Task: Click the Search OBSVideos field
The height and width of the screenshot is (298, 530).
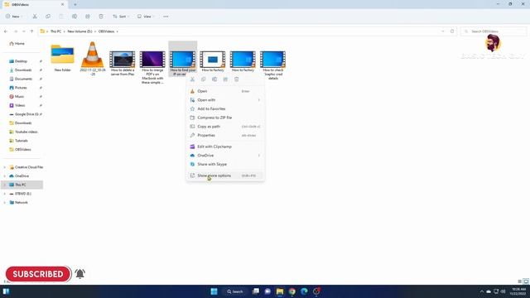Action: (x=494, y=31)
